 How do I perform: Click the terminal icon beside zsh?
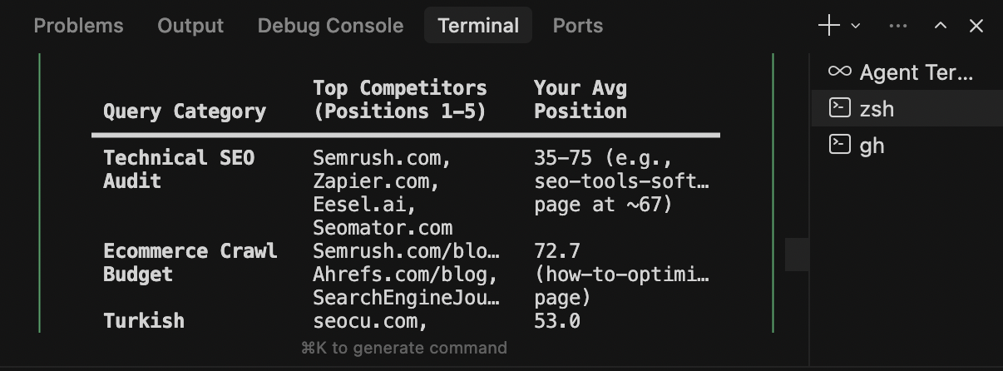coord(840,108)
